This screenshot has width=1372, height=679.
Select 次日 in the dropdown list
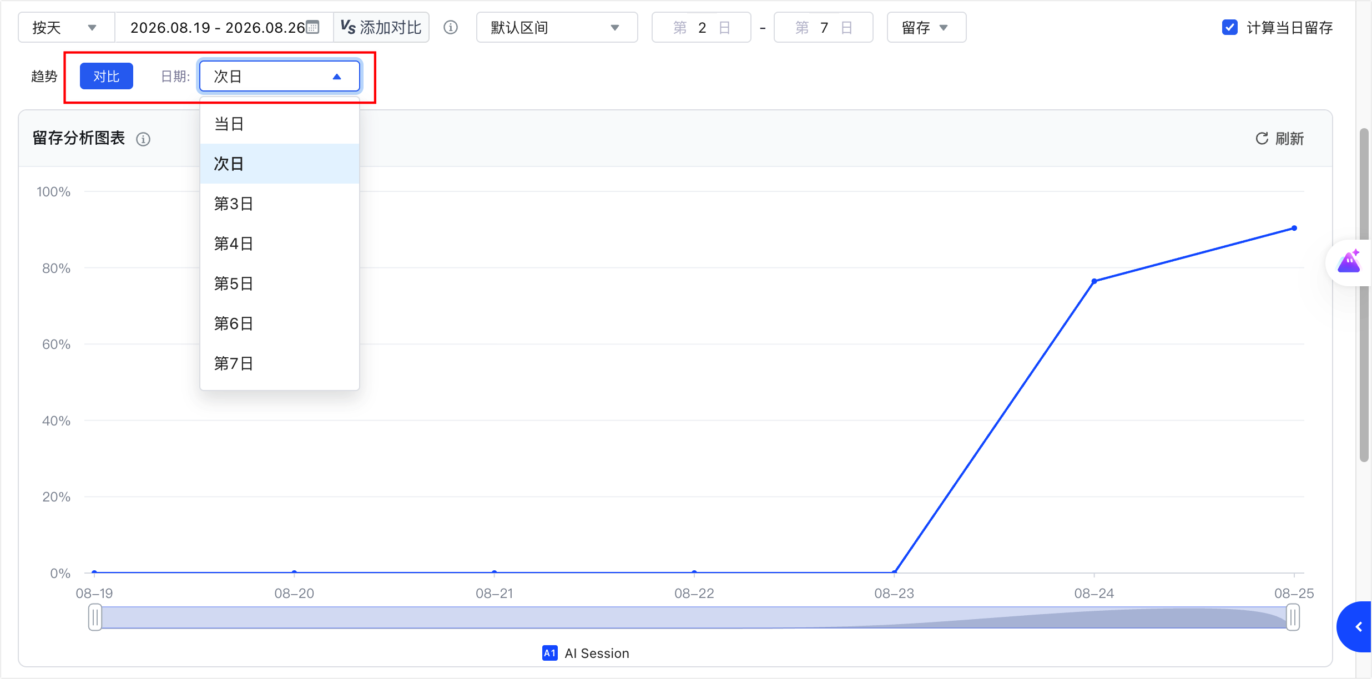[280, 164]
